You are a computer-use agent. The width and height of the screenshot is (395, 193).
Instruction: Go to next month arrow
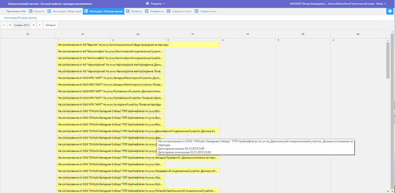click(34, 25)
